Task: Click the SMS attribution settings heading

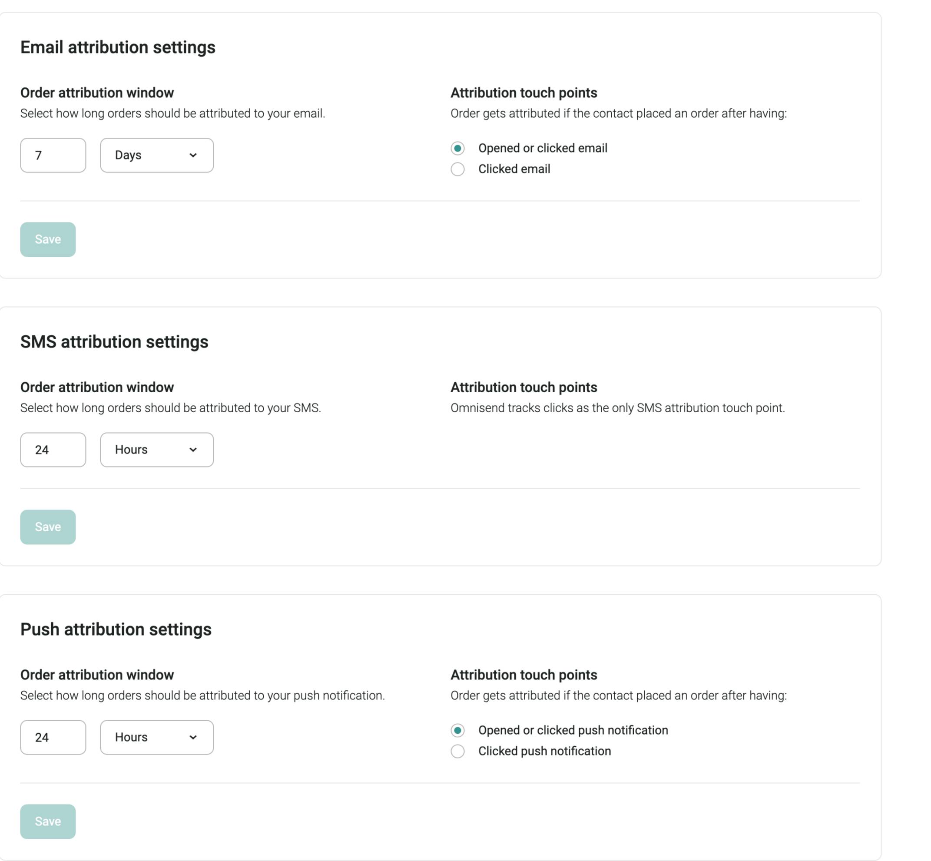Action: (x=114, y=341)
